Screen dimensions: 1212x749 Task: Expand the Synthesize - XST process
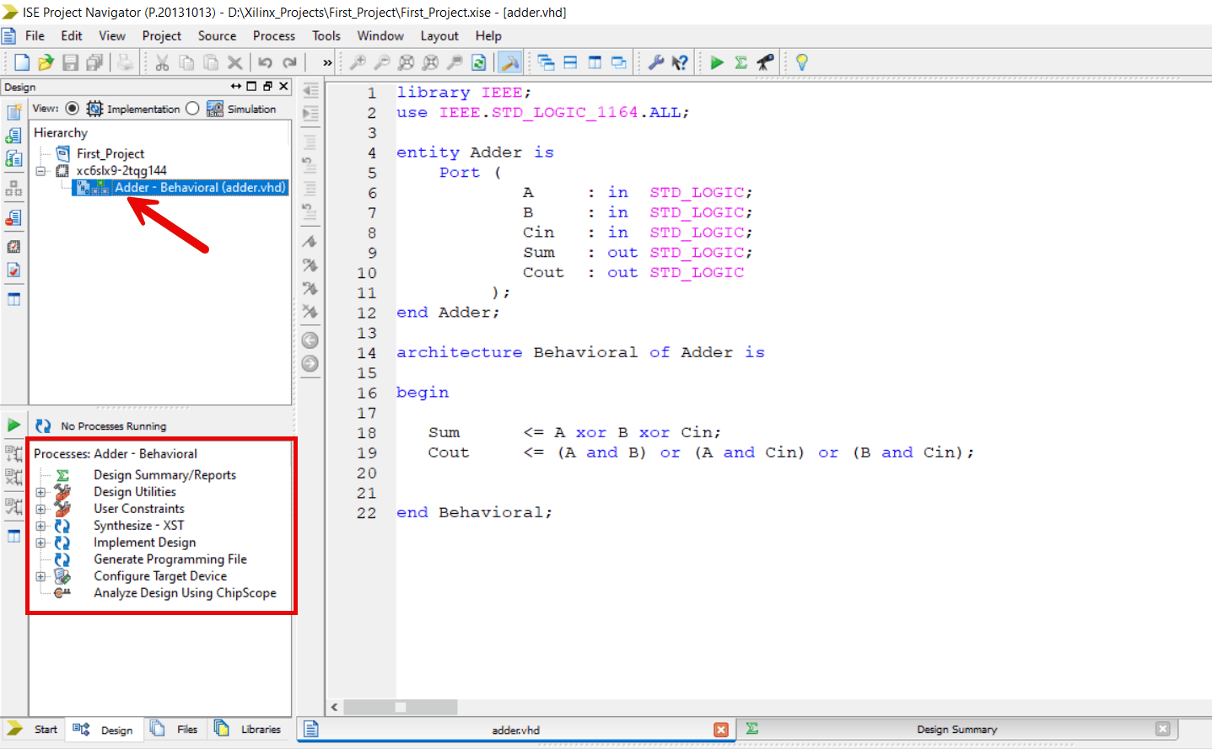coord(41,525)
